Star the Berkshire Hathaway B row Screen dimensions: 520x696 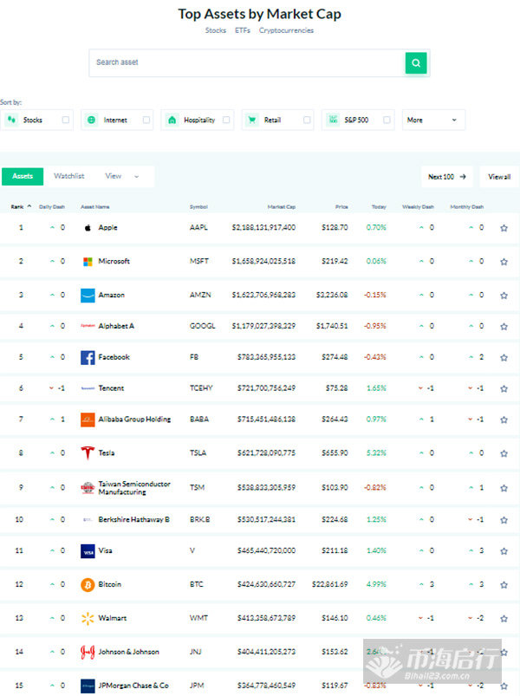pyautogui.click(x=504, y=520)
